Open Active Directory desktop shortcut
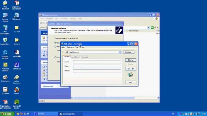The width and height of the screenshot is (207, 116). tap(16, 79)
